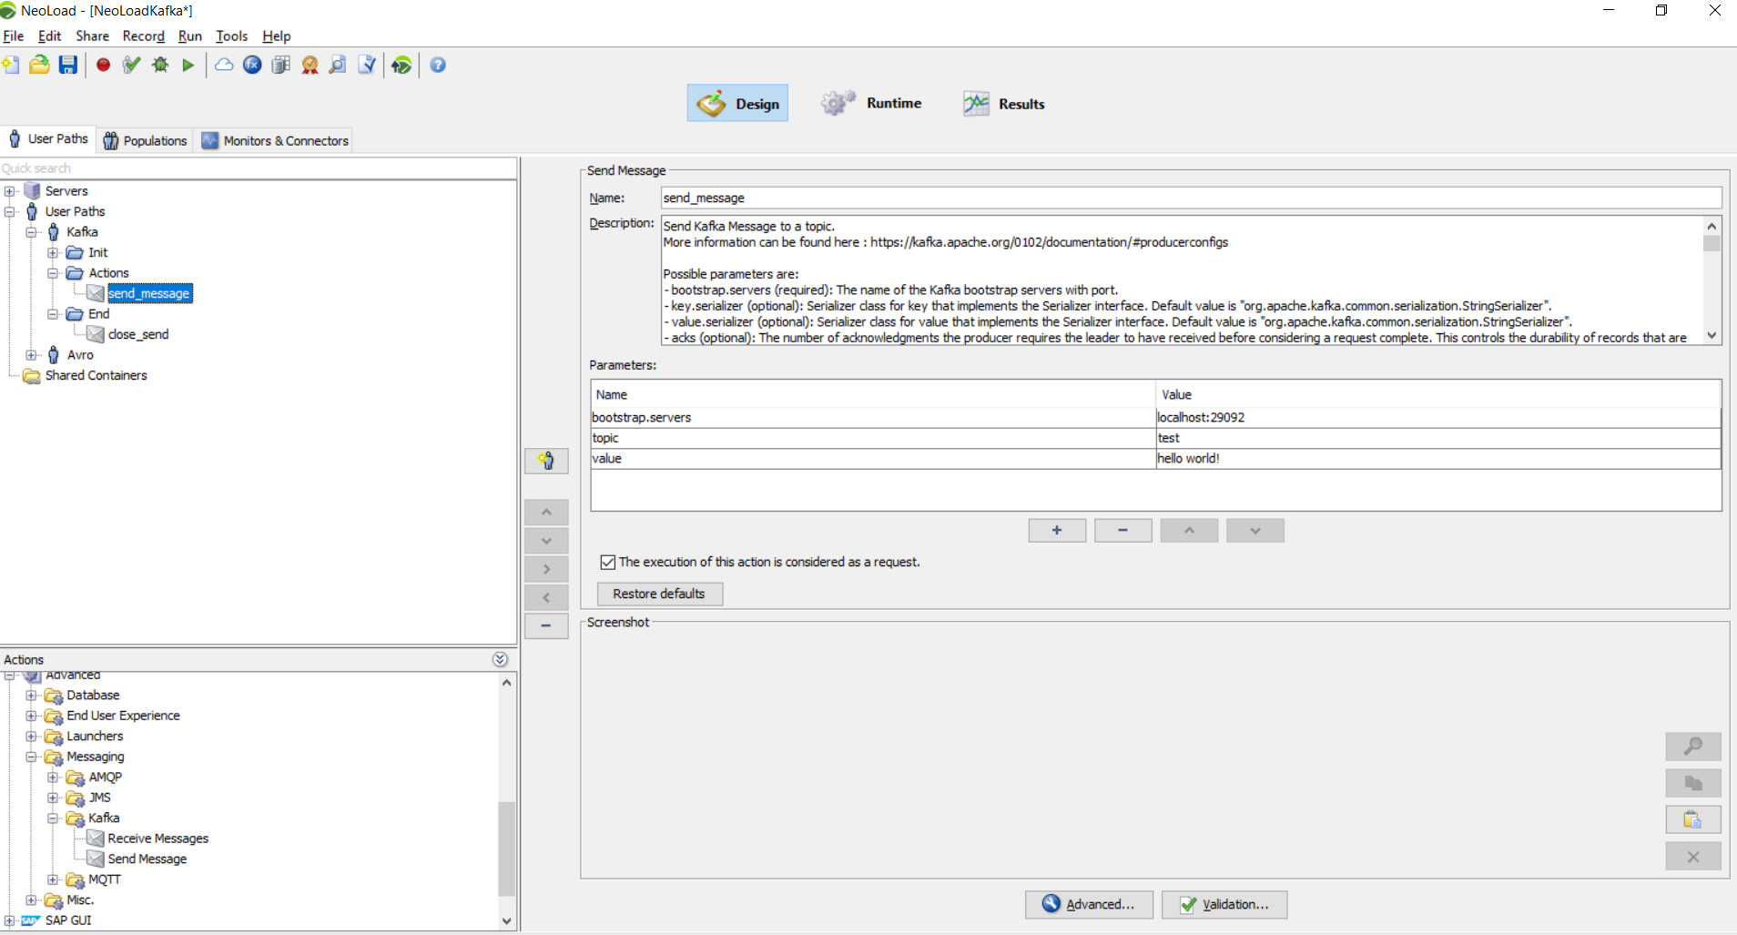The height and width of the screenshot is (935, 1737).
Task: Click the Actions panel vertical scrollbar thumb
Action: 507,849
